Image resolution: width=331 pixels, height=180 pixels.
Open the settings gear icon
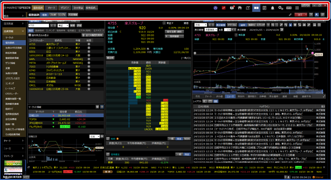[280, 8]
